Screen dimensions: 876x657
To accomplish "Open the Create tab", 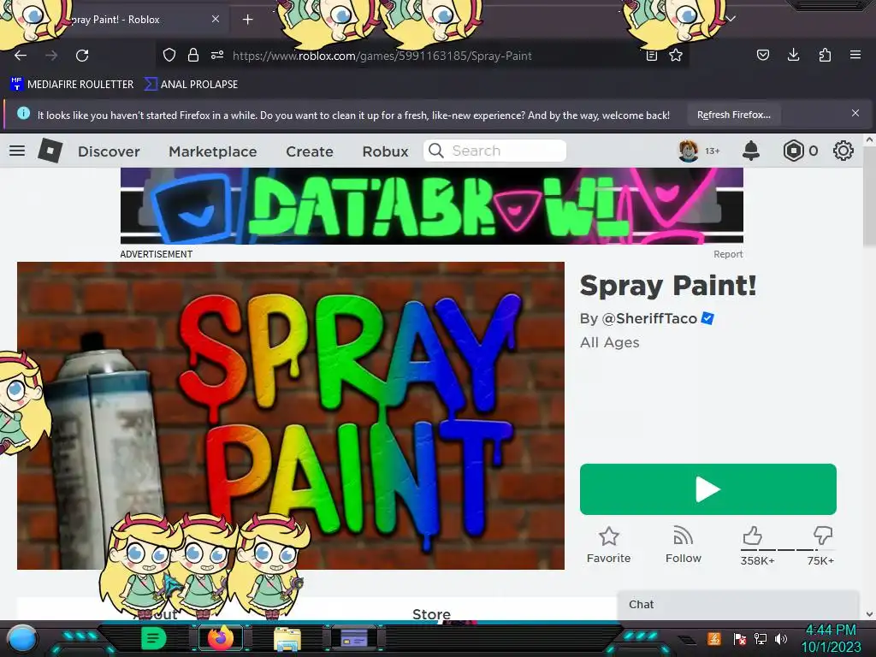I will coord(310,151).
